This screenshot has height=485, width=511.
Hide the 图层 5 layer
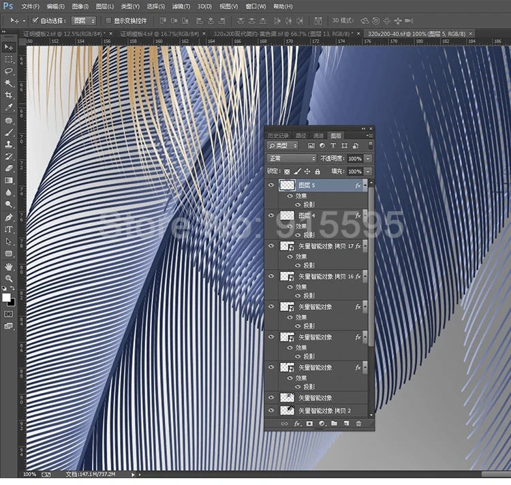(271, 185)
